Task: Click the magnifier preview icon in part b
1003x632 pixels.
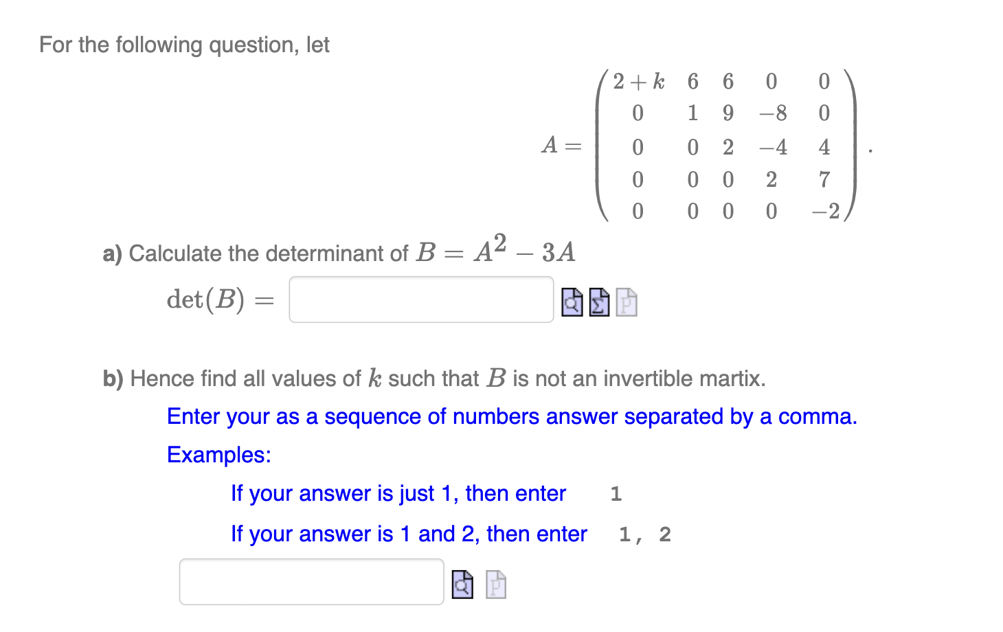Action: pyautogui.click(x=462, y=583)
